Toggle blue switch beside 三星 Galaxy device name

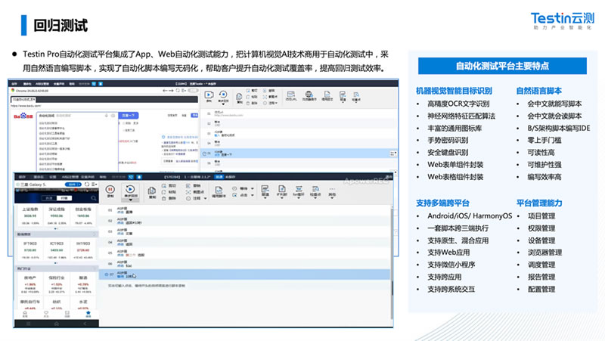(73, 184)
